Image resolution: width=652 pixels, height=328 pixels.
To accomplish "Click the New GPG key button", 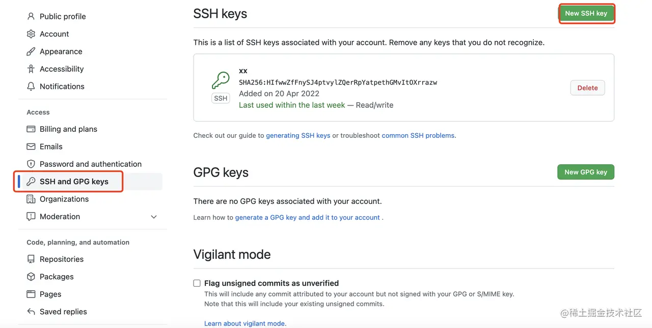I will (586, 172).
